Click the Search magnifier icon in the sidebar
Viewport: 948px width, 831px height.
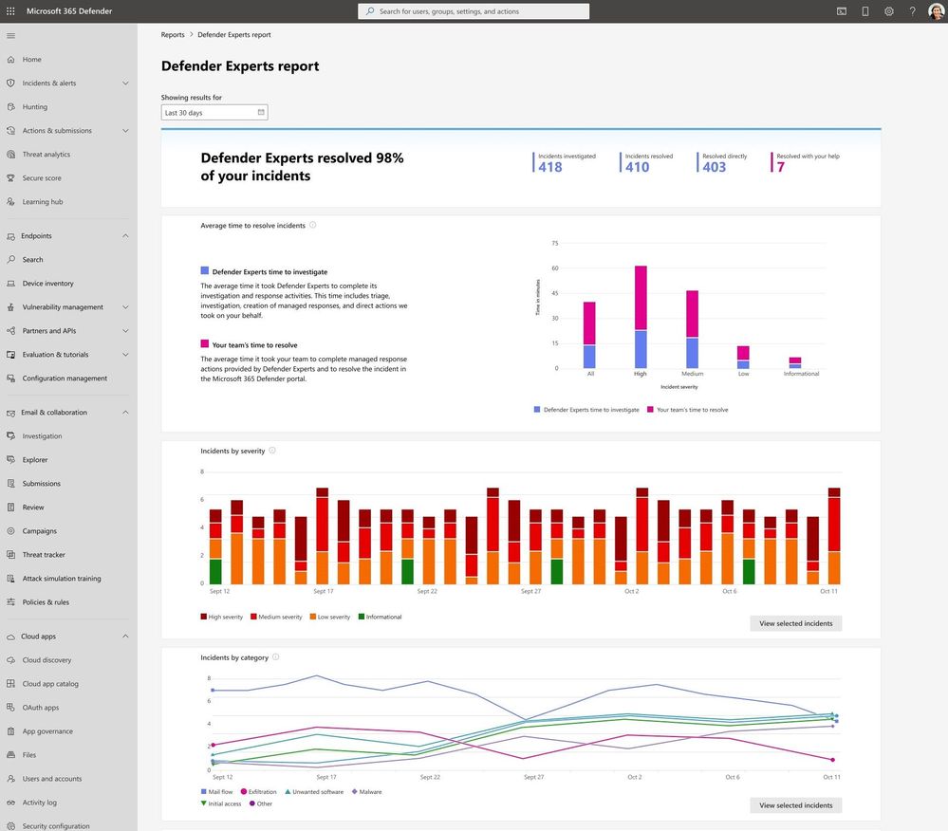tap(10, 259)
